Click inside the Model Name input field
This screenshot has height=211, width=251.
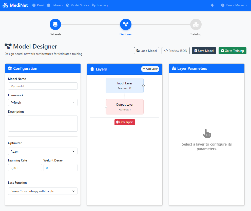tap(43, 86)
